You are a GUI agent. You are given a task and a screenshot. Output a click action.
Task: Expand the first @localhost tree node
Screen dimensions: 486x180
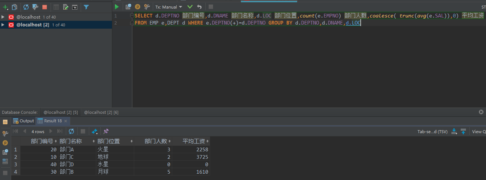coord(3,17)
